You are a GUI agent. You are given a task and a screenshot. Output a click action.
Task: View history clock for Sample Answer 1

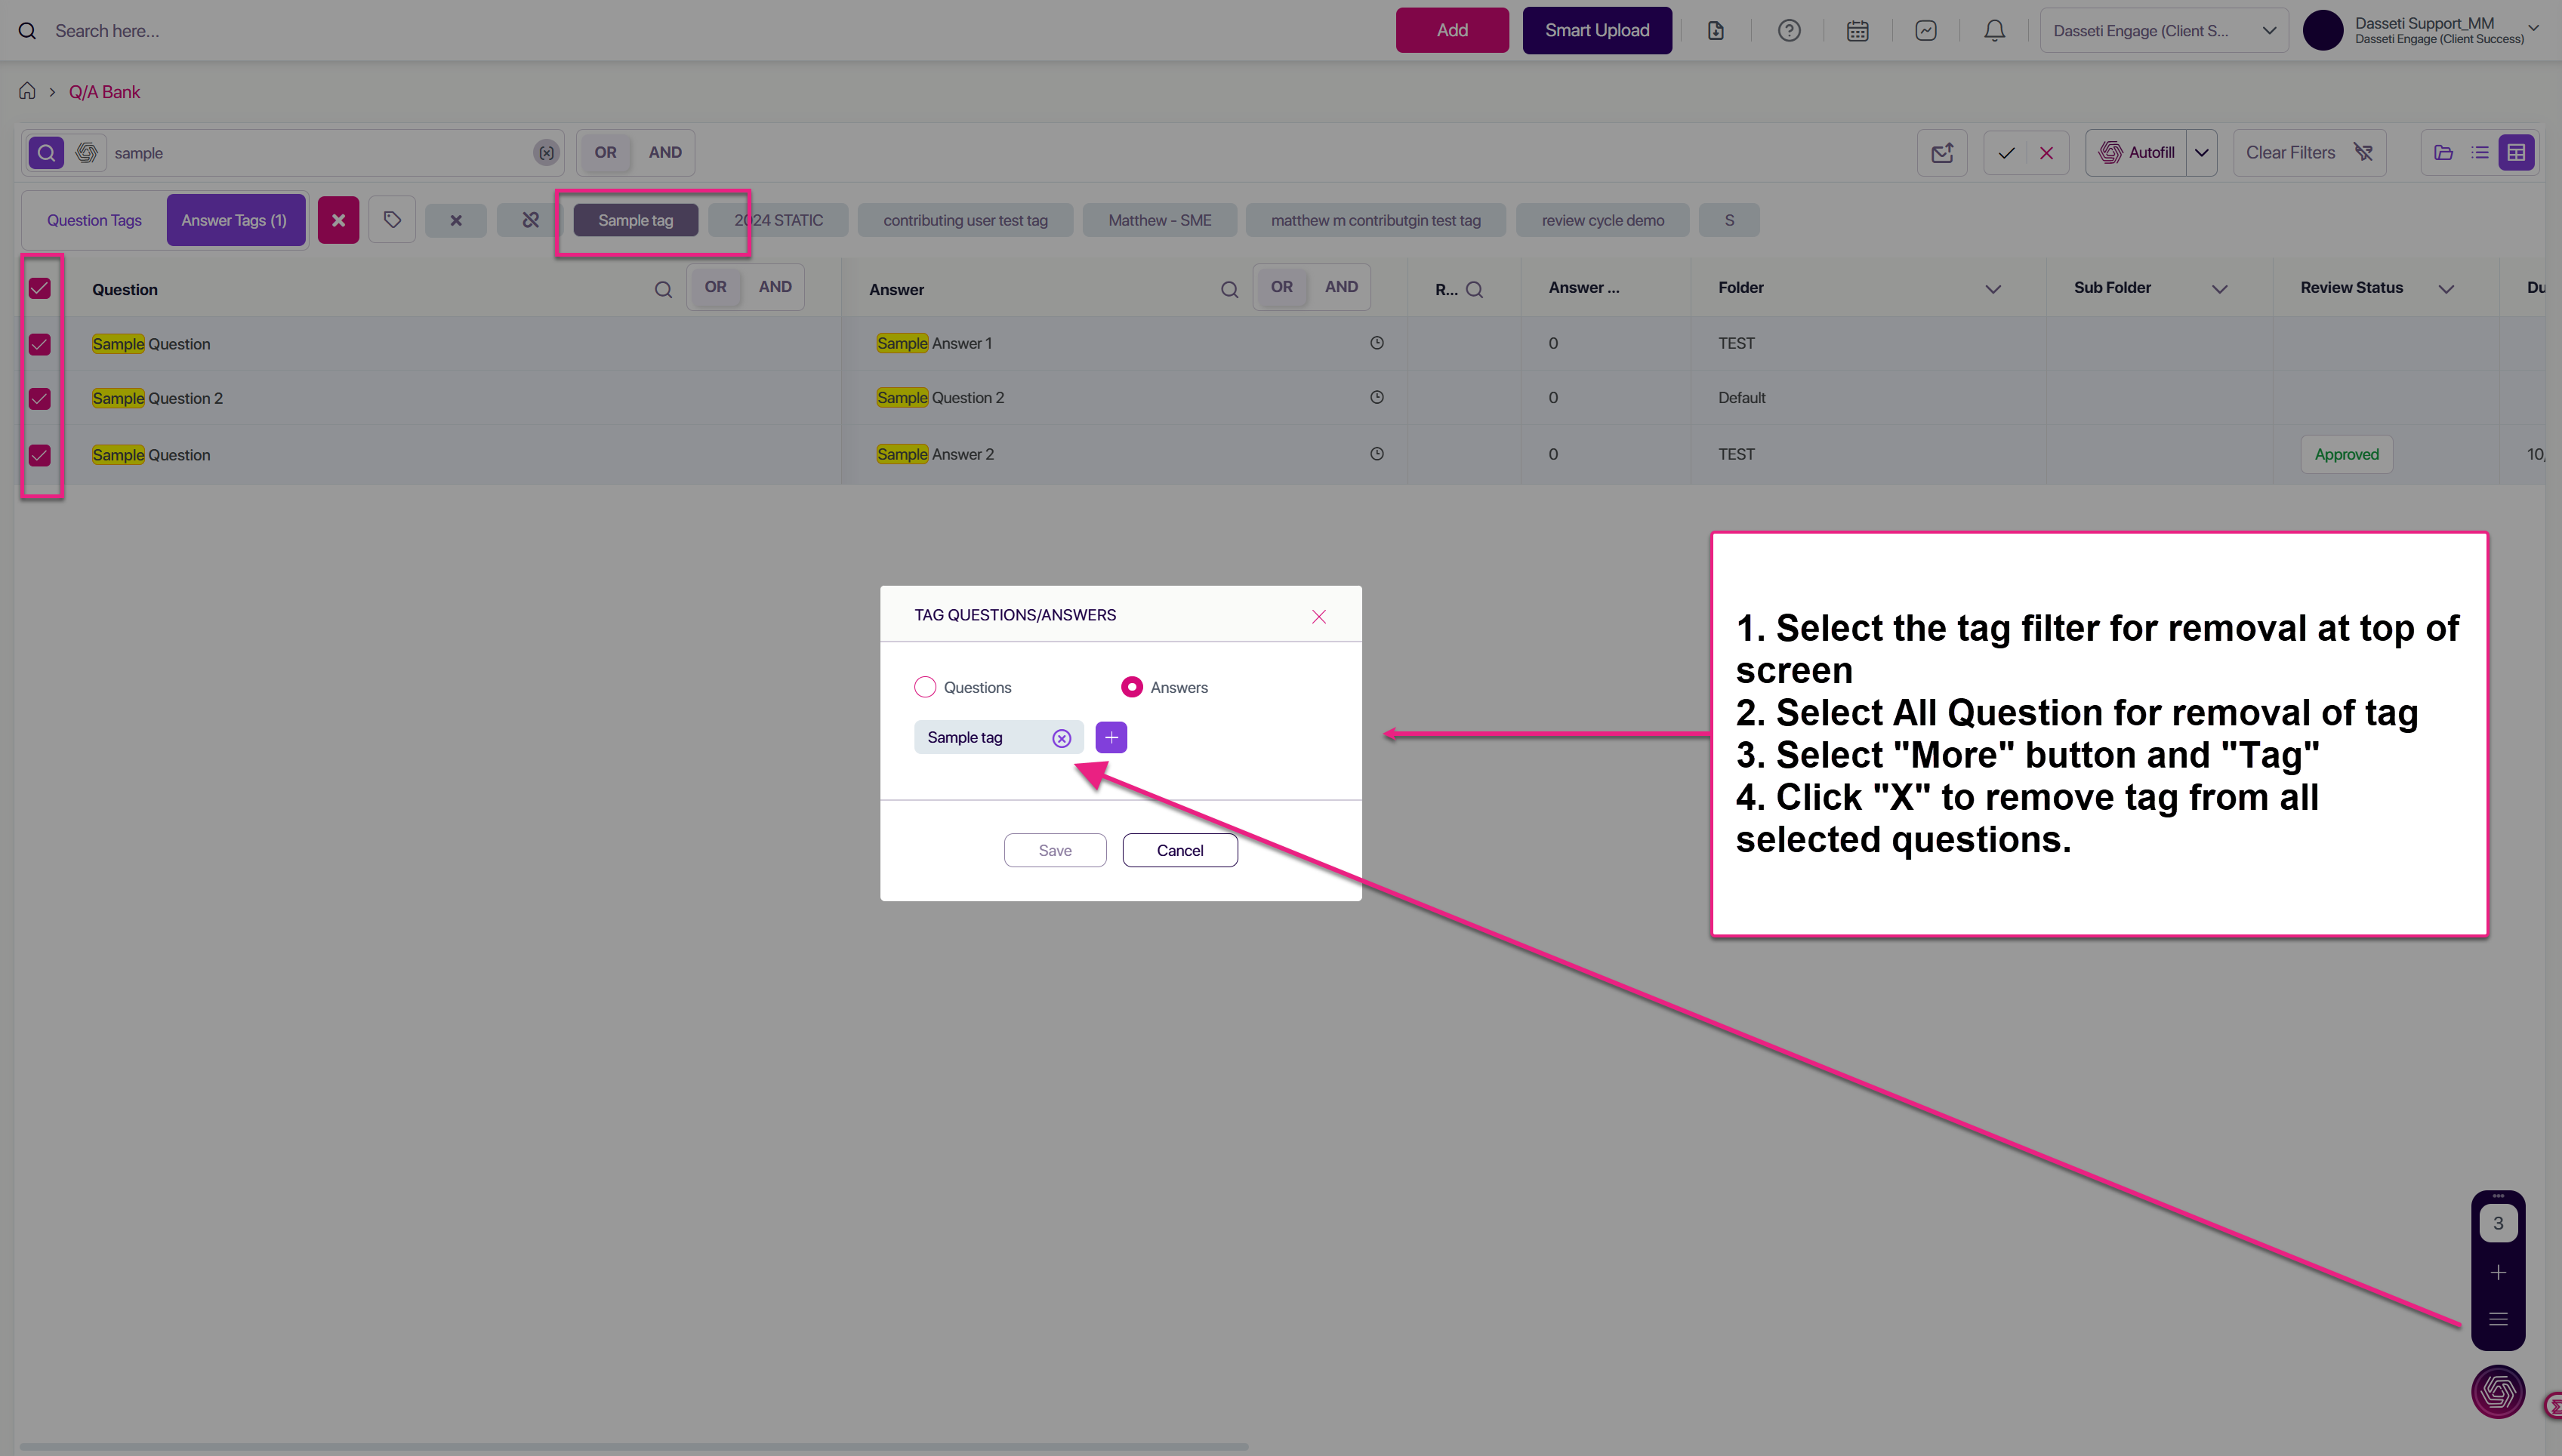click(1377, 343)
